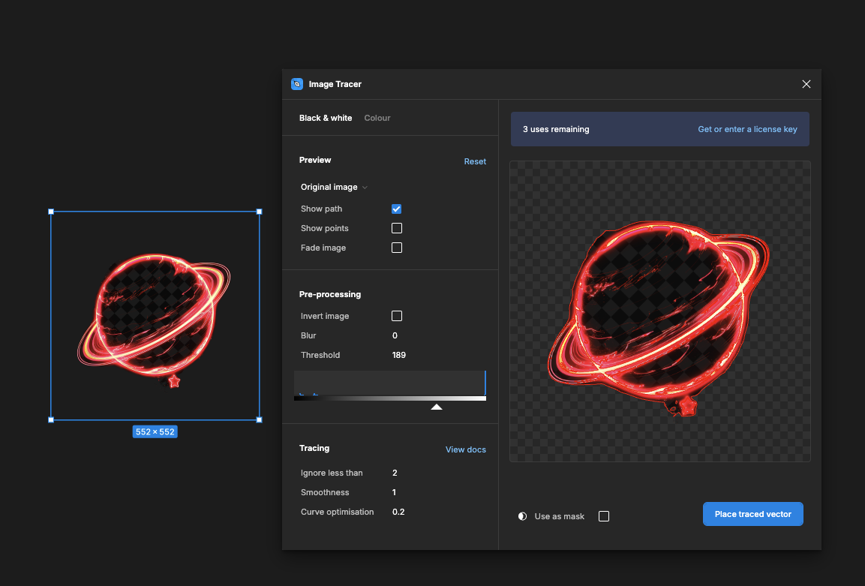Click the top-left selection handle
Image resolution: width=865 pixels, height=586 pixels.
(51, 212)
